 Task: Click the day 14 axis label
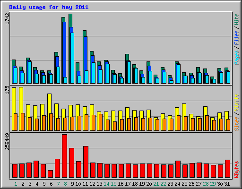pyautogui.click(x=106, y=184)
